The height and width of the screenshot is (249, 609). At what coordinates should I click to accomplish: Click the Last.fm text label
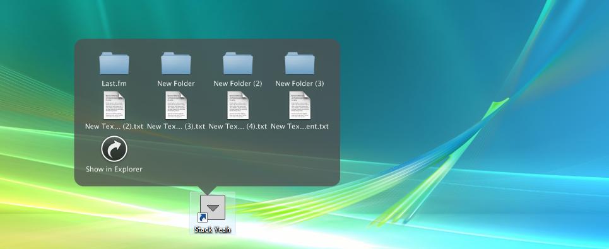click(x=114, y=83)
